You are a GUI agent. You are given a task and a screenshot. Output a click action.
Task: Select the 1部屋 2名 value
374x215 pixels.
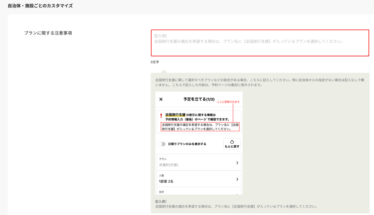[166, 181]
